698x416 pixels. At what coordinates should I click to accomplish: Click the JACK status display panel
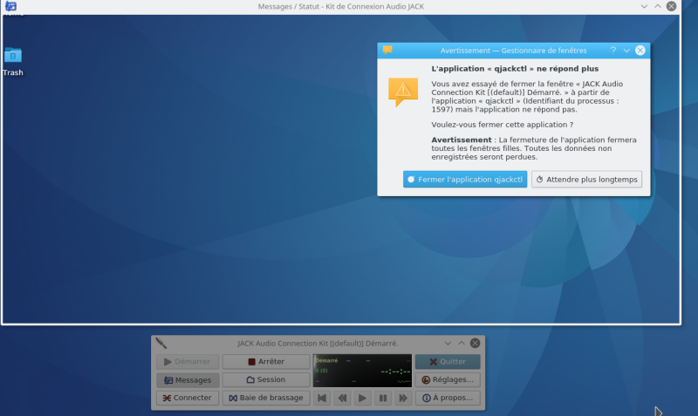point(362,371)
